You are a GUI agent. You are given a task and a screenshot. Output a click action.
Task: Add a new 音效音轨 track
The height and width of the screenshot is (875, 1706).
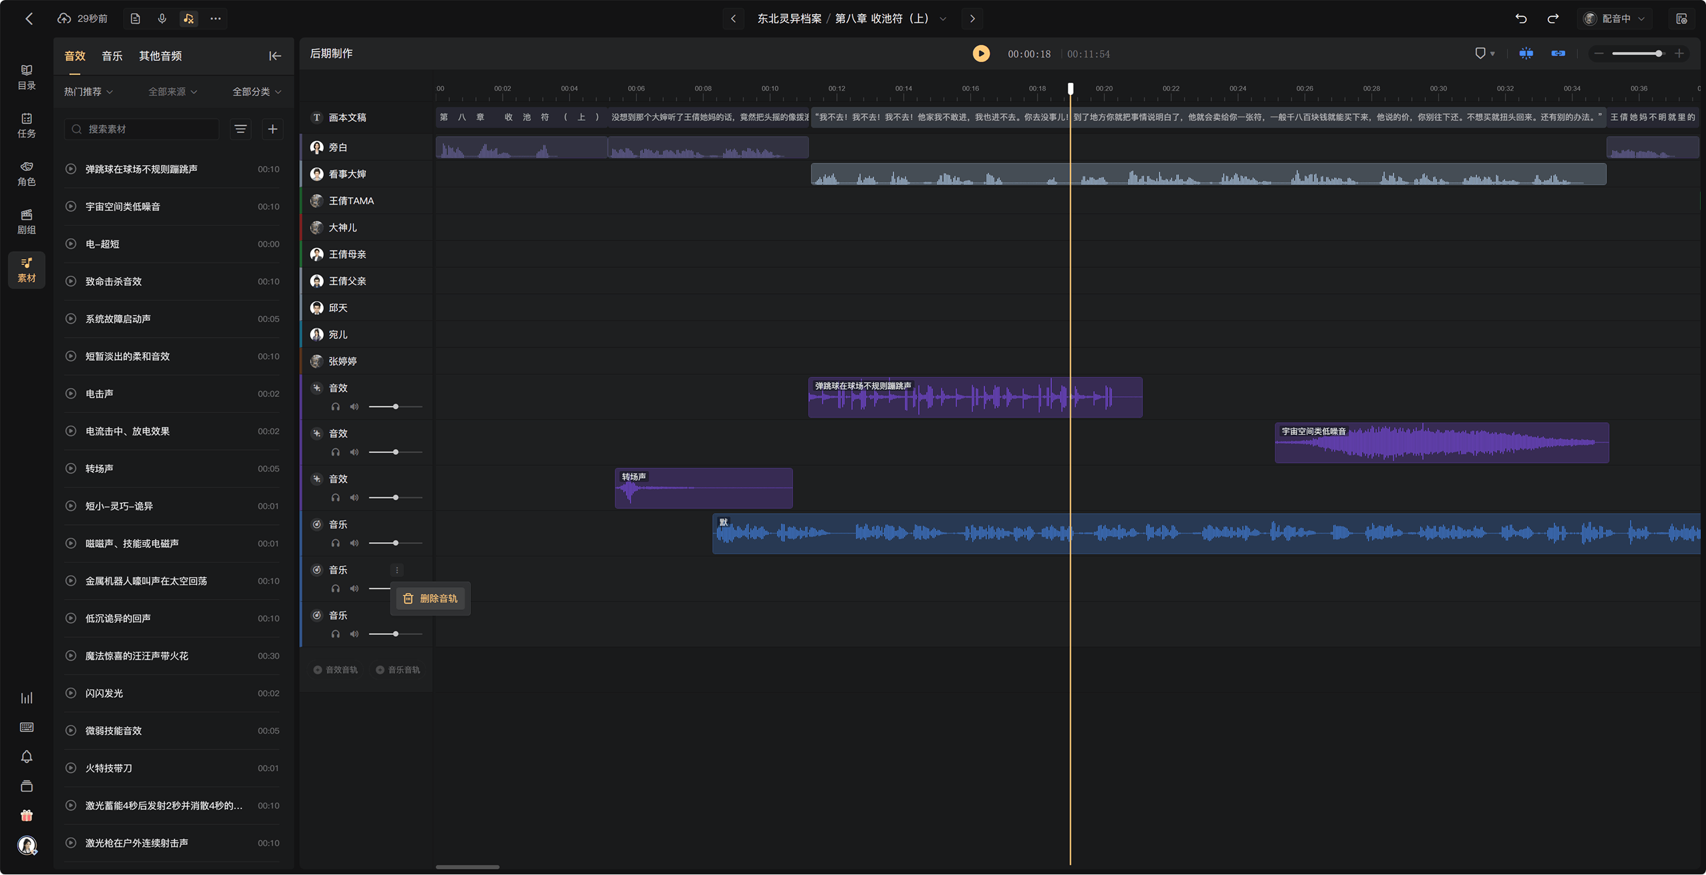click(x=335, y=671)
